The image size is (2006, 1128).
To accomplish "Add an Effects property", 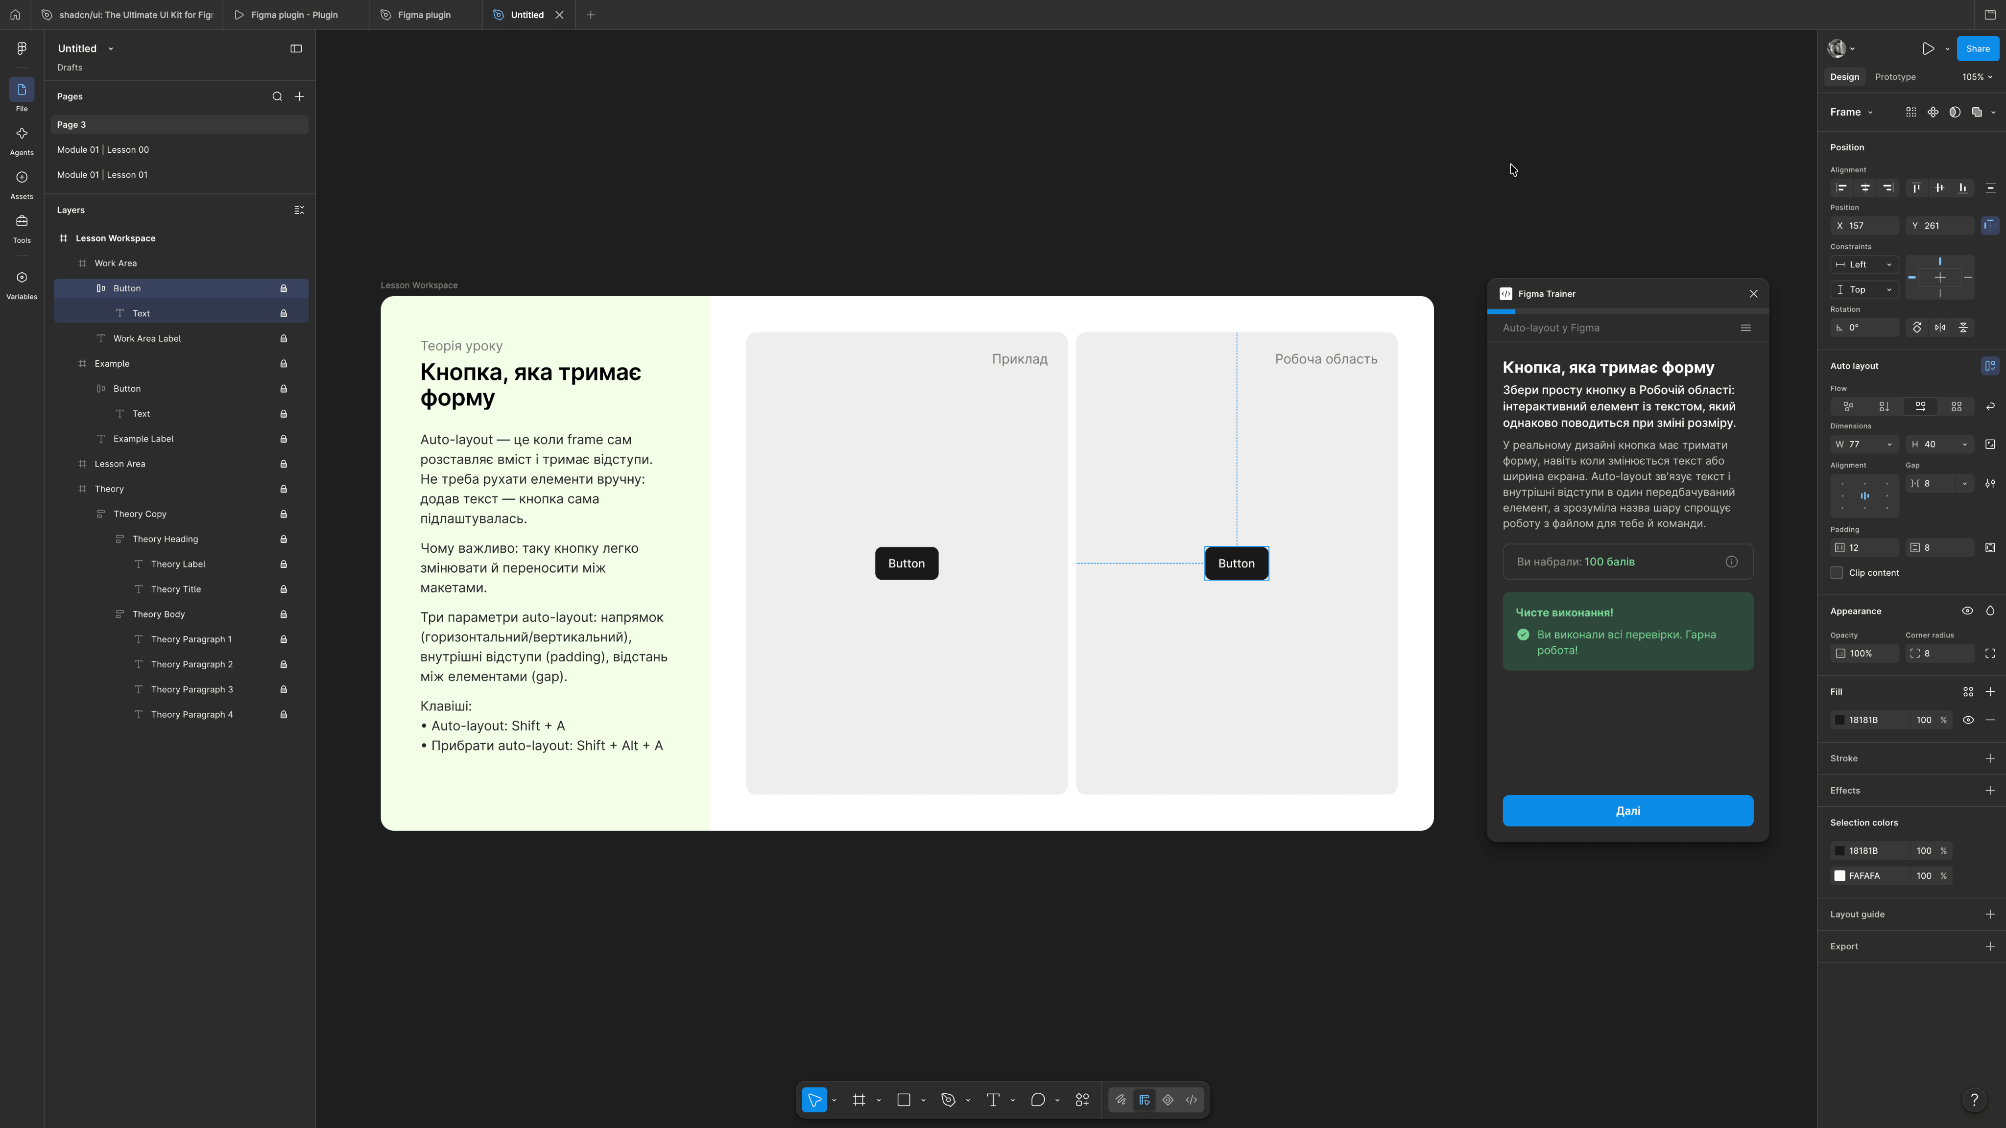I will click(x=1990, y=790).
